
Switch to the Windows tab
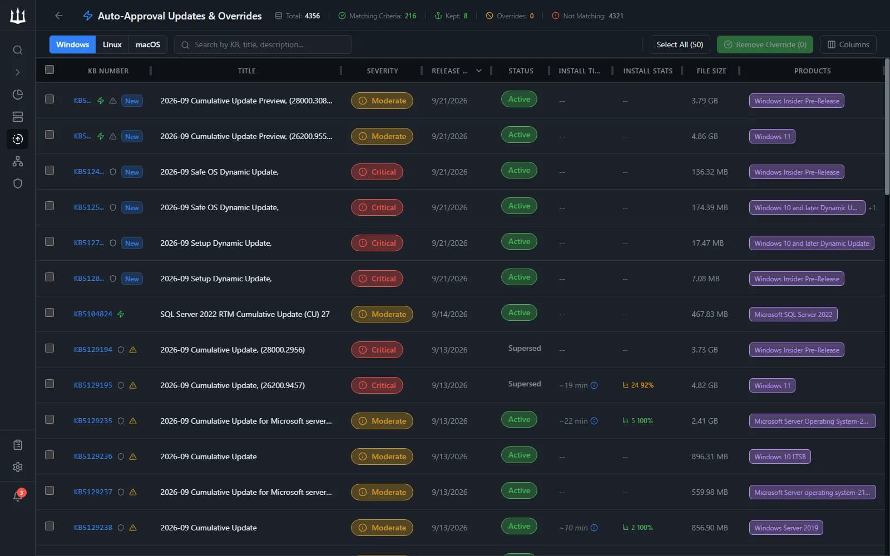pos(72,44)
